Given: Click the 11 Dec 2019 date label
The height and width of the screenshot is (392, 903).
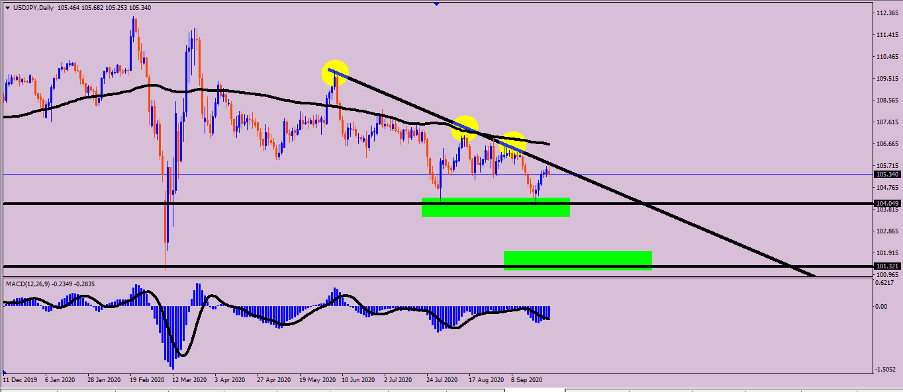Looking at the screenshot, I should [x=20, y=381].
